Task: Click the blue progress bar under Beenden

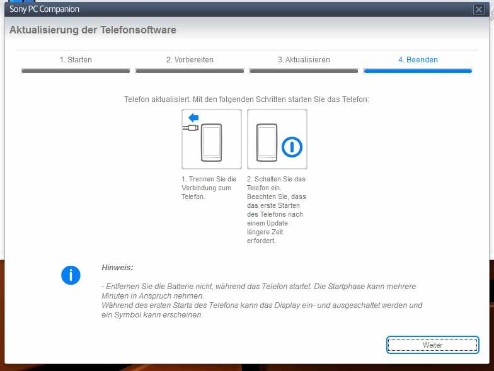Action: (x=418, y=71)
